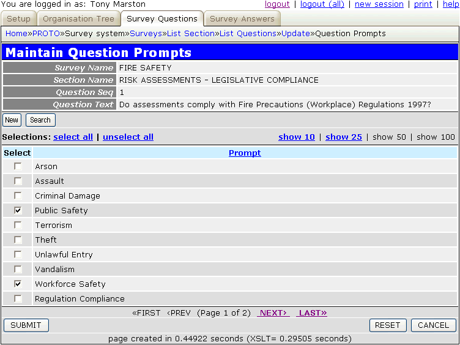The height and width of the screenshot is (345, 460).
Task: Show 10 rows per page
Action: [297, 137]
